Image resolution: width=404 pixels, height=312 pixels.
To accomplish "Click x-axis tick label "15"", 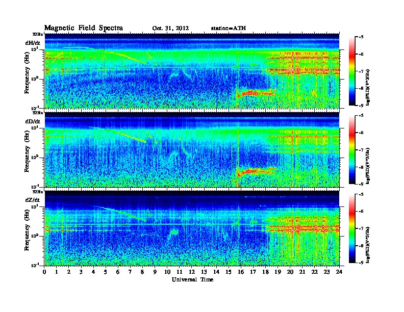I will coord(229,272).
